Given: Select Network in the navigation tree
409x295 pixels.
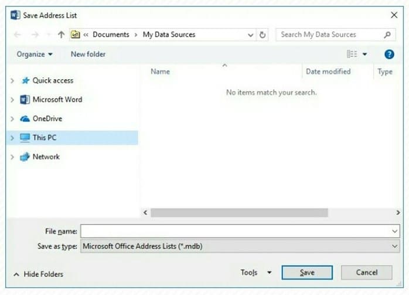Looking at the screenshot, I should [46, 157].
